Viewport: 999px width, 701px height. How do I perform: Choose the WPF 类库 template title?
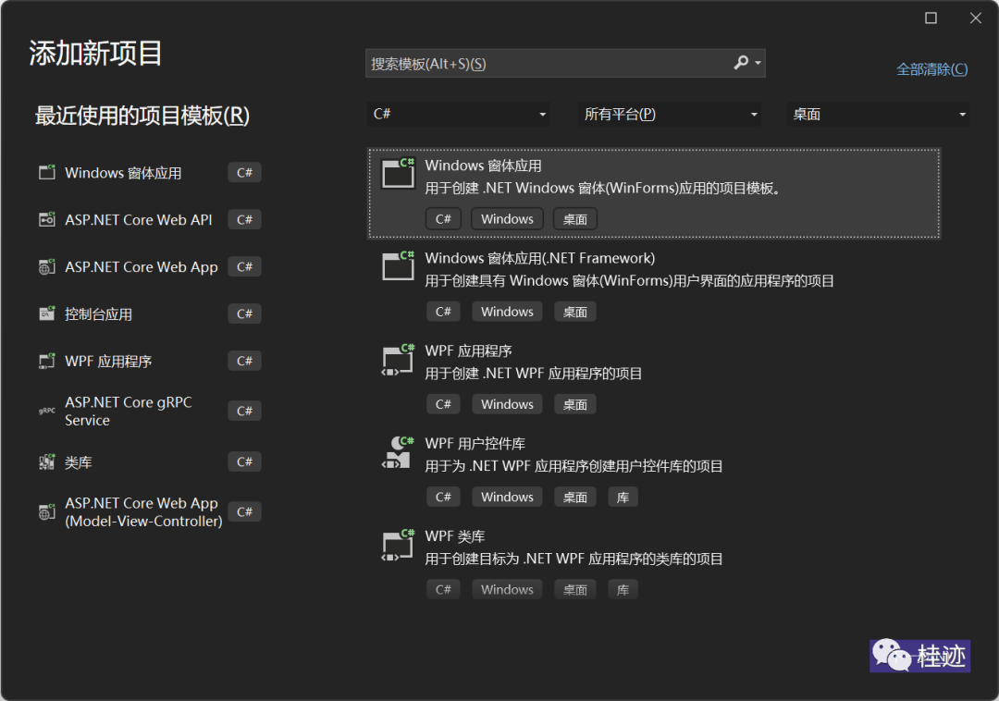click(455, 536)
